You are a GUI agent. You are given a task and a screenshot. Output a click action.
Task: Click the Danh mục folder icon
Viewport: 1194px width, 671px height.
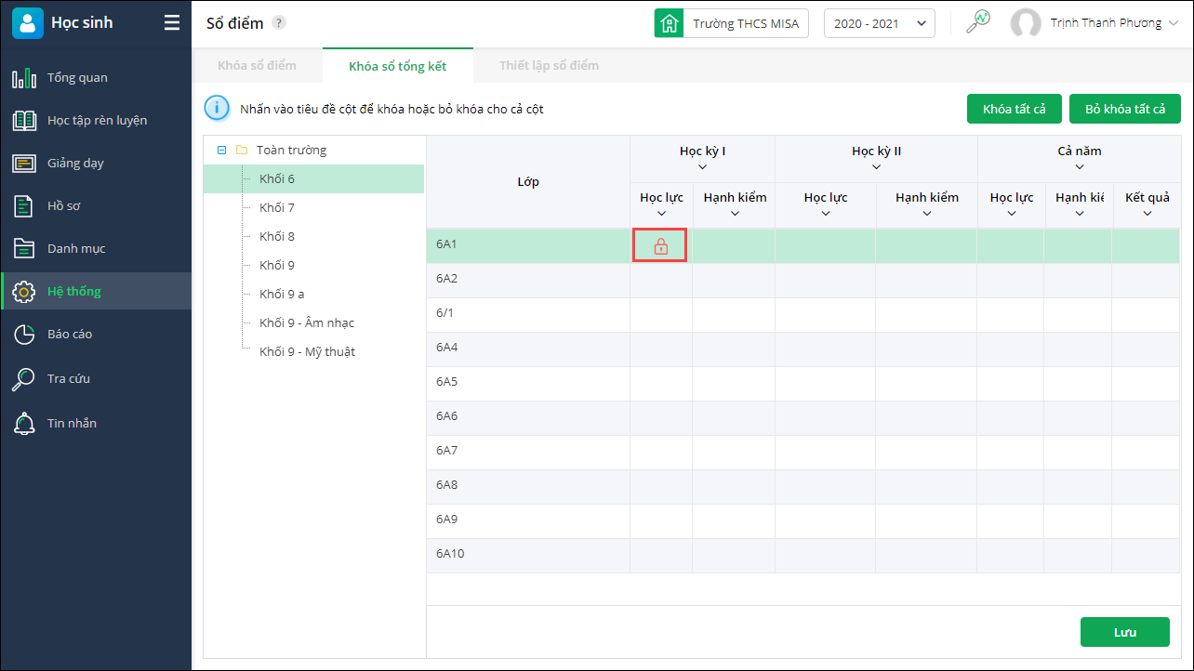pos(24,248)
